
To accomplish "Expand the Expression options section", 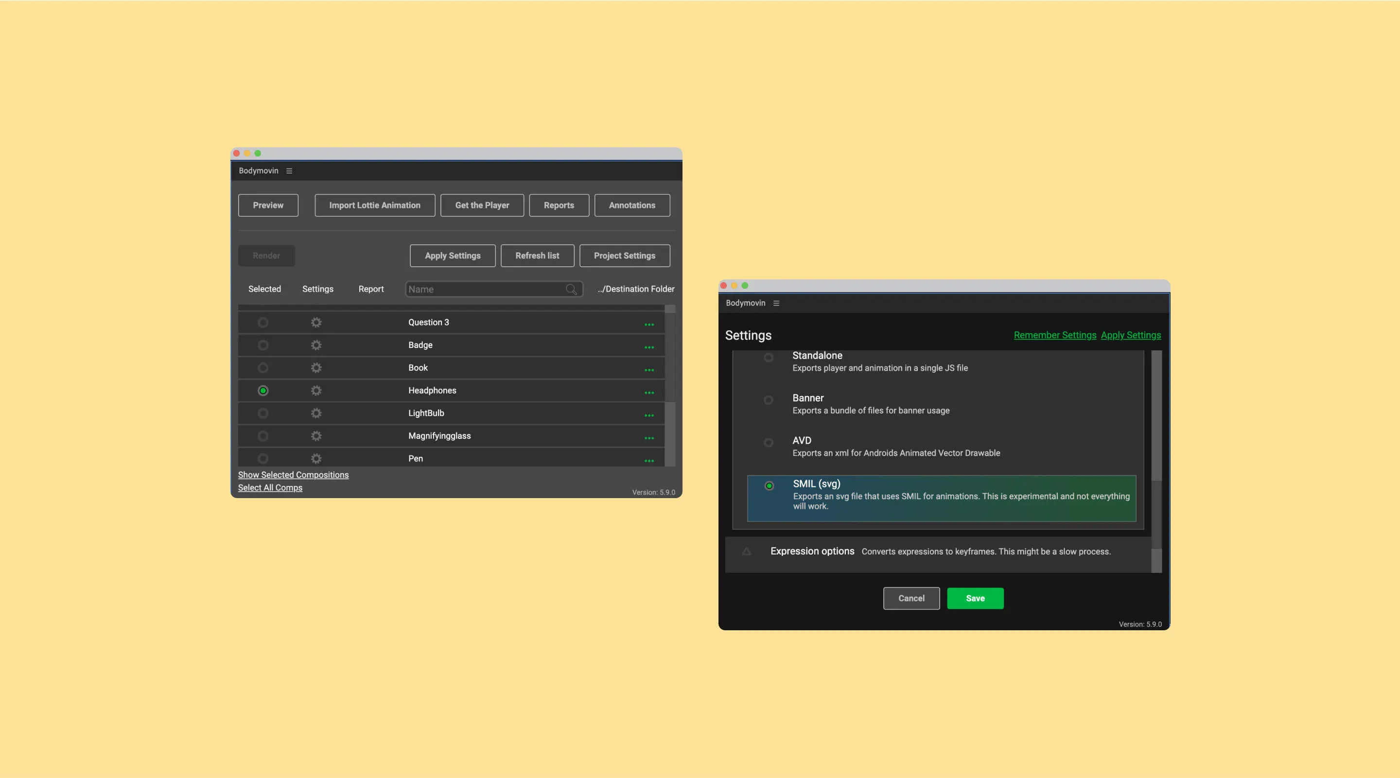I will 747,552.
